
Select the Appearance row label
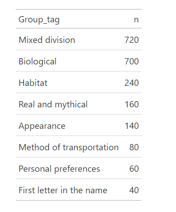click(42, 127)
